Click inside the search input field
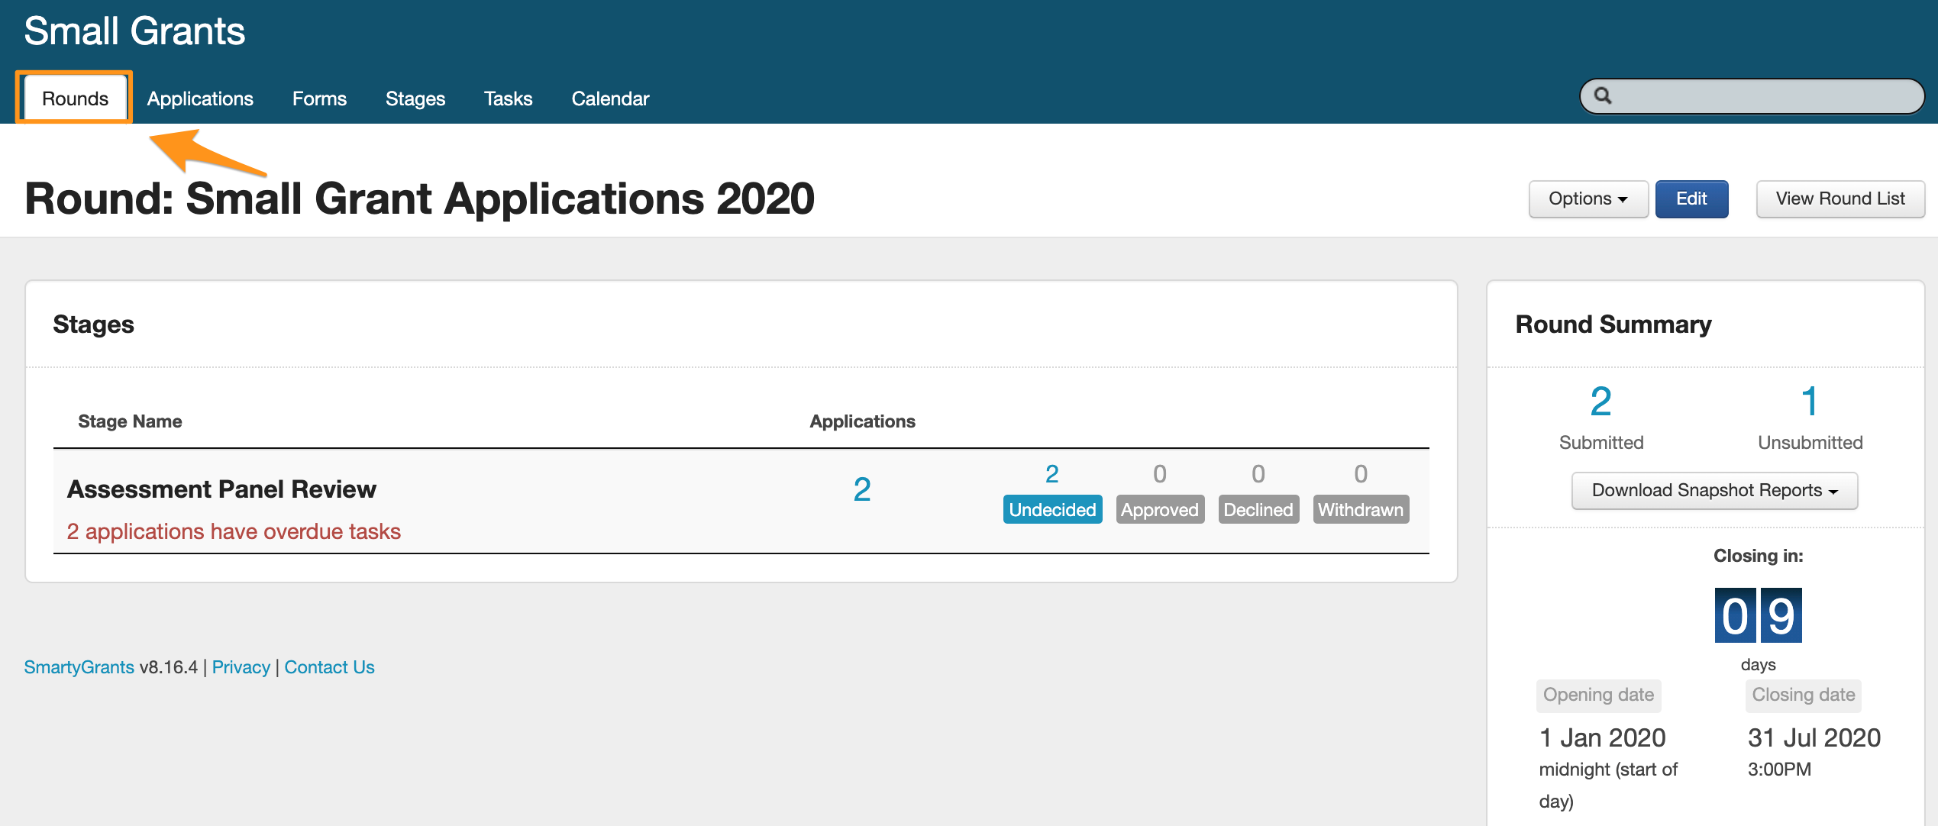This screenshot has height=826, width=1938. pos(1764,97)
